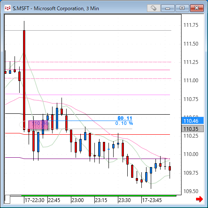The image size is (208, 208).
Task: Click the 111.75 price axis label
Action: tap(191, 25)
